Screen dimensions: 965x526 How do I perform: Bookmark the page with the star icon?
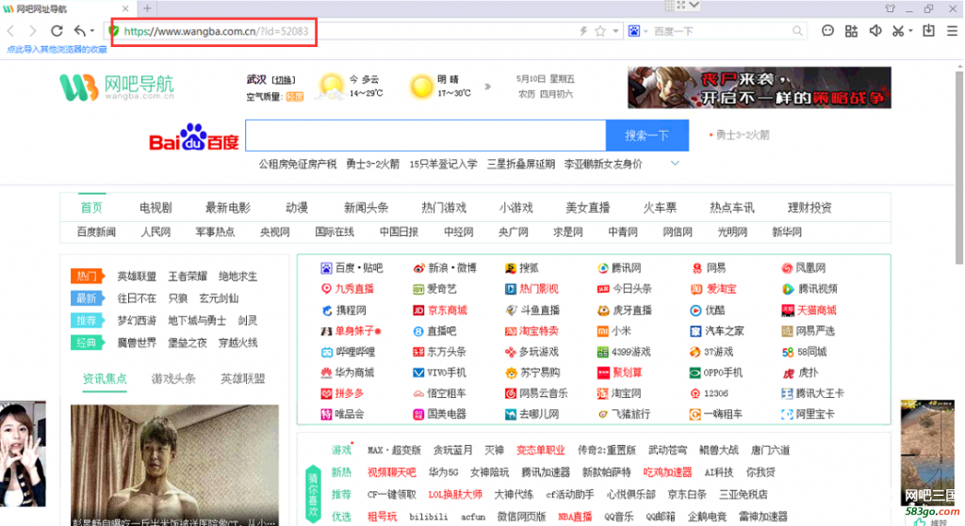[600, 31]
